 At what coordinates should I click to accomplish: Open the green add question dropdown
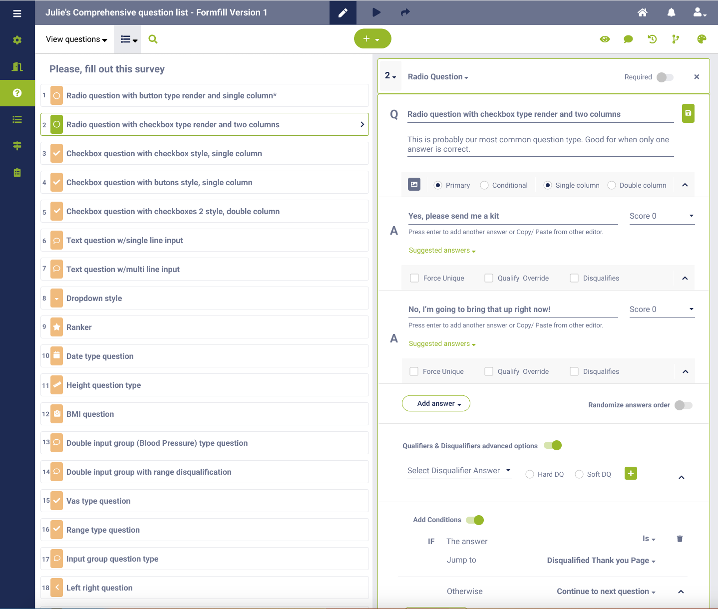tap(372, 39)
